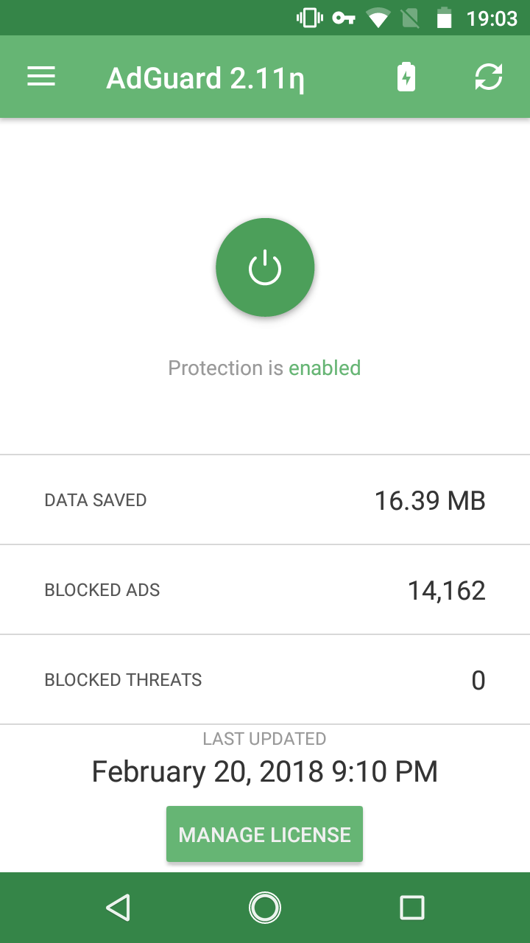Tap the 16.39 MB data saved value
This screenshot has width=530, height=943.
pyautogui.click(x=430, y=501)
